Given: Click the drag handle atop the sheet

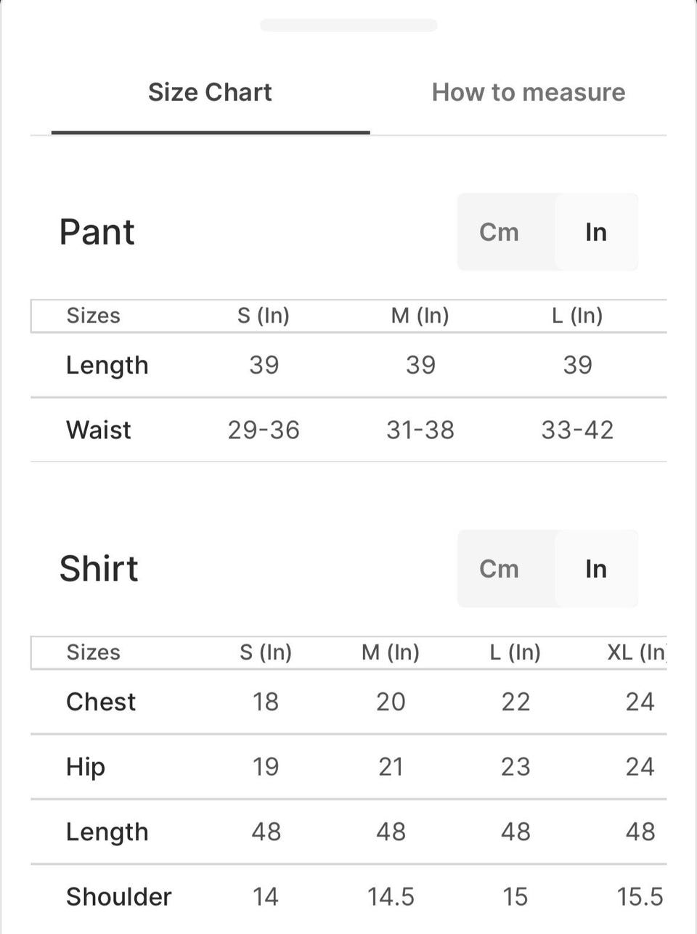Looking at the screenshot, I should [x=348, y=25].
